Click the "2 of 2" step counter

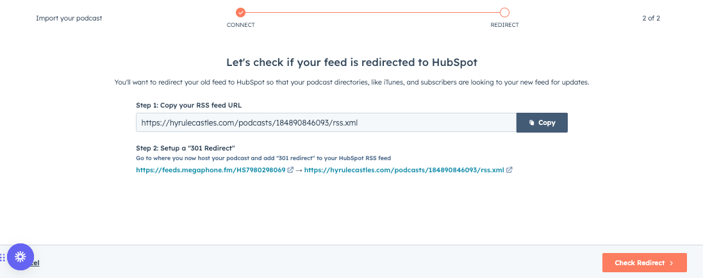click(x=651, y=19)
